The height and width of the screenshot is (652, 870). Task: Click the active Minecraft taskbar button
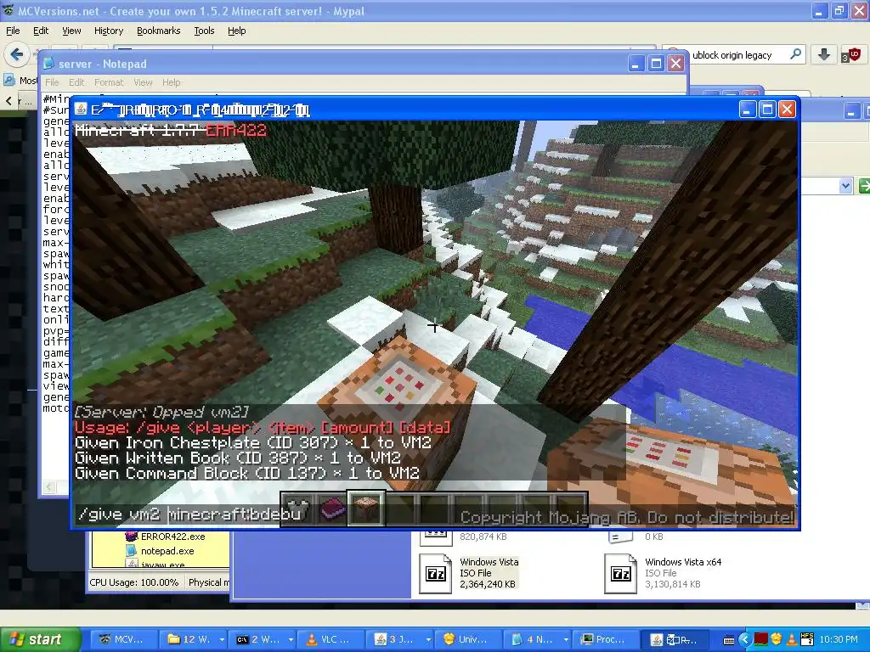coord(674,639)
